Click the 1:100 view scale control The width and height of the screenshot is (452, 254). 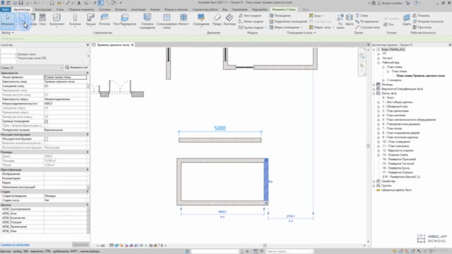pyautogui.click(x=100, y=246)
